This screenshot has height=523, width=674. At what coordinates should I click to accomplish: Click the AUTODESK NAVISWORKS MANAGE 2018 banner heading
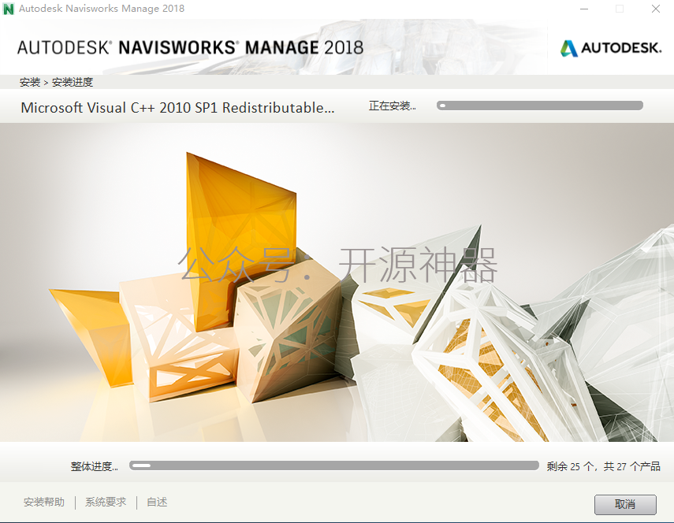[x=191, y=48]
